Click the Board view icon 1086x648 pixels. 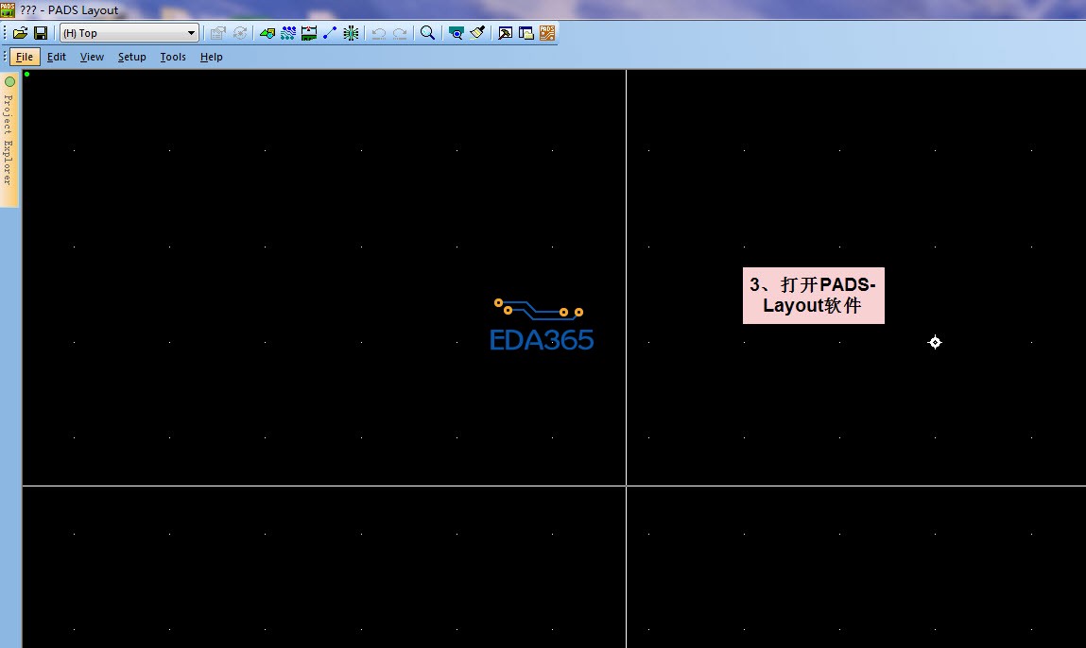[x=456, y=32]
